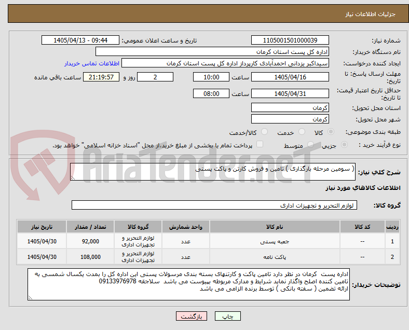This screenshot has height=330, width=409.
Task: Click the announcement date field 1405/04/13 - 09:44
Action: pyautogui.click(x=80, y=40)
